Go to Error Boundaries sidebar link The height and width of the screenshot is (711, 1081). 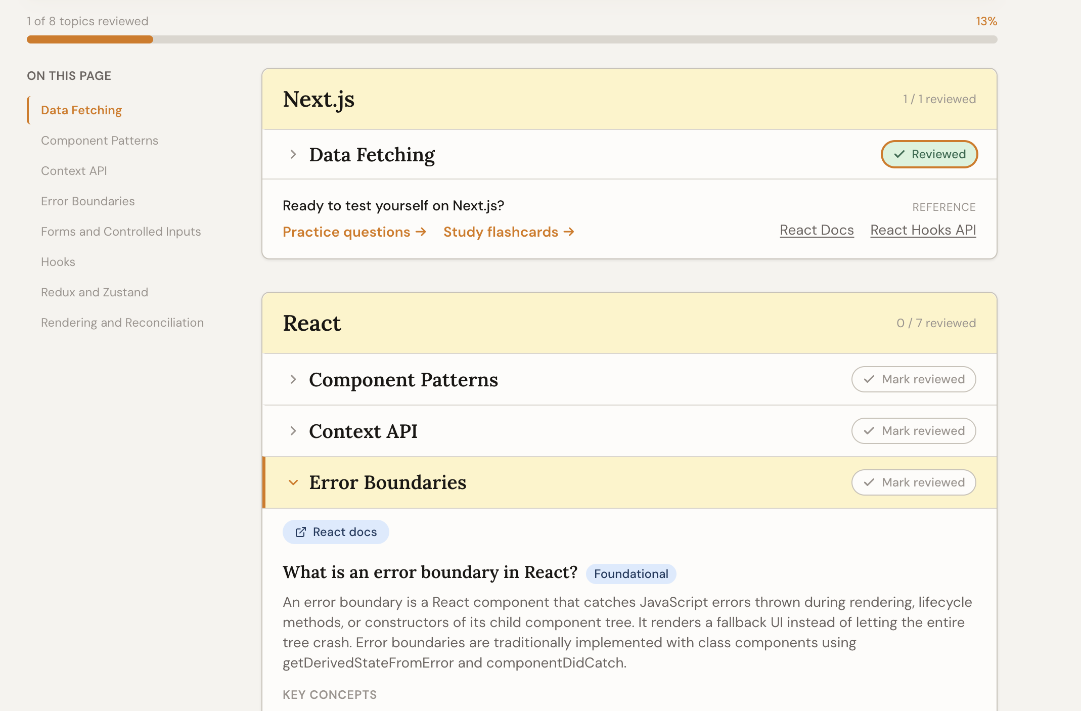[88, 201]
